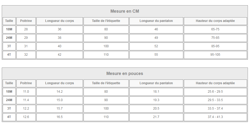The image size is (251, 123).
Task: Click "Longueur du pantalon" header in the pouces table
Action: coord(156,83)
